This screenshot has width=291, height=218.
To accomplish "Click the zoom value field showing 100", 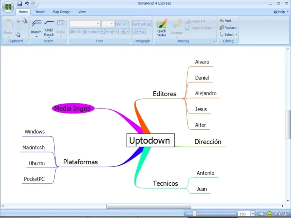I will click(x=244, y=214).
